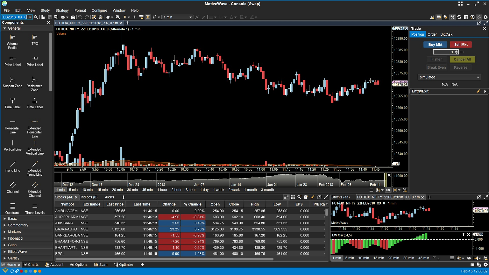Expand the Elliott Wave section
This screenshot has width=489, height=275.
click(x=5, y=252)
